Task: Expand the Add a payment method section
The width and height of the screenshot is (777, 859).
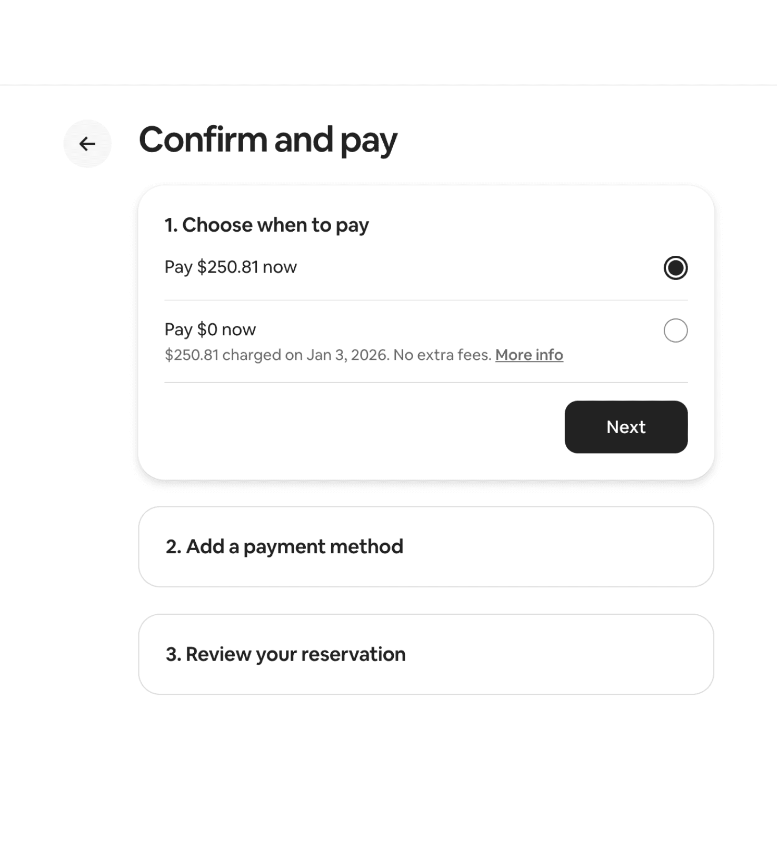Action: (x=426, y=547)
